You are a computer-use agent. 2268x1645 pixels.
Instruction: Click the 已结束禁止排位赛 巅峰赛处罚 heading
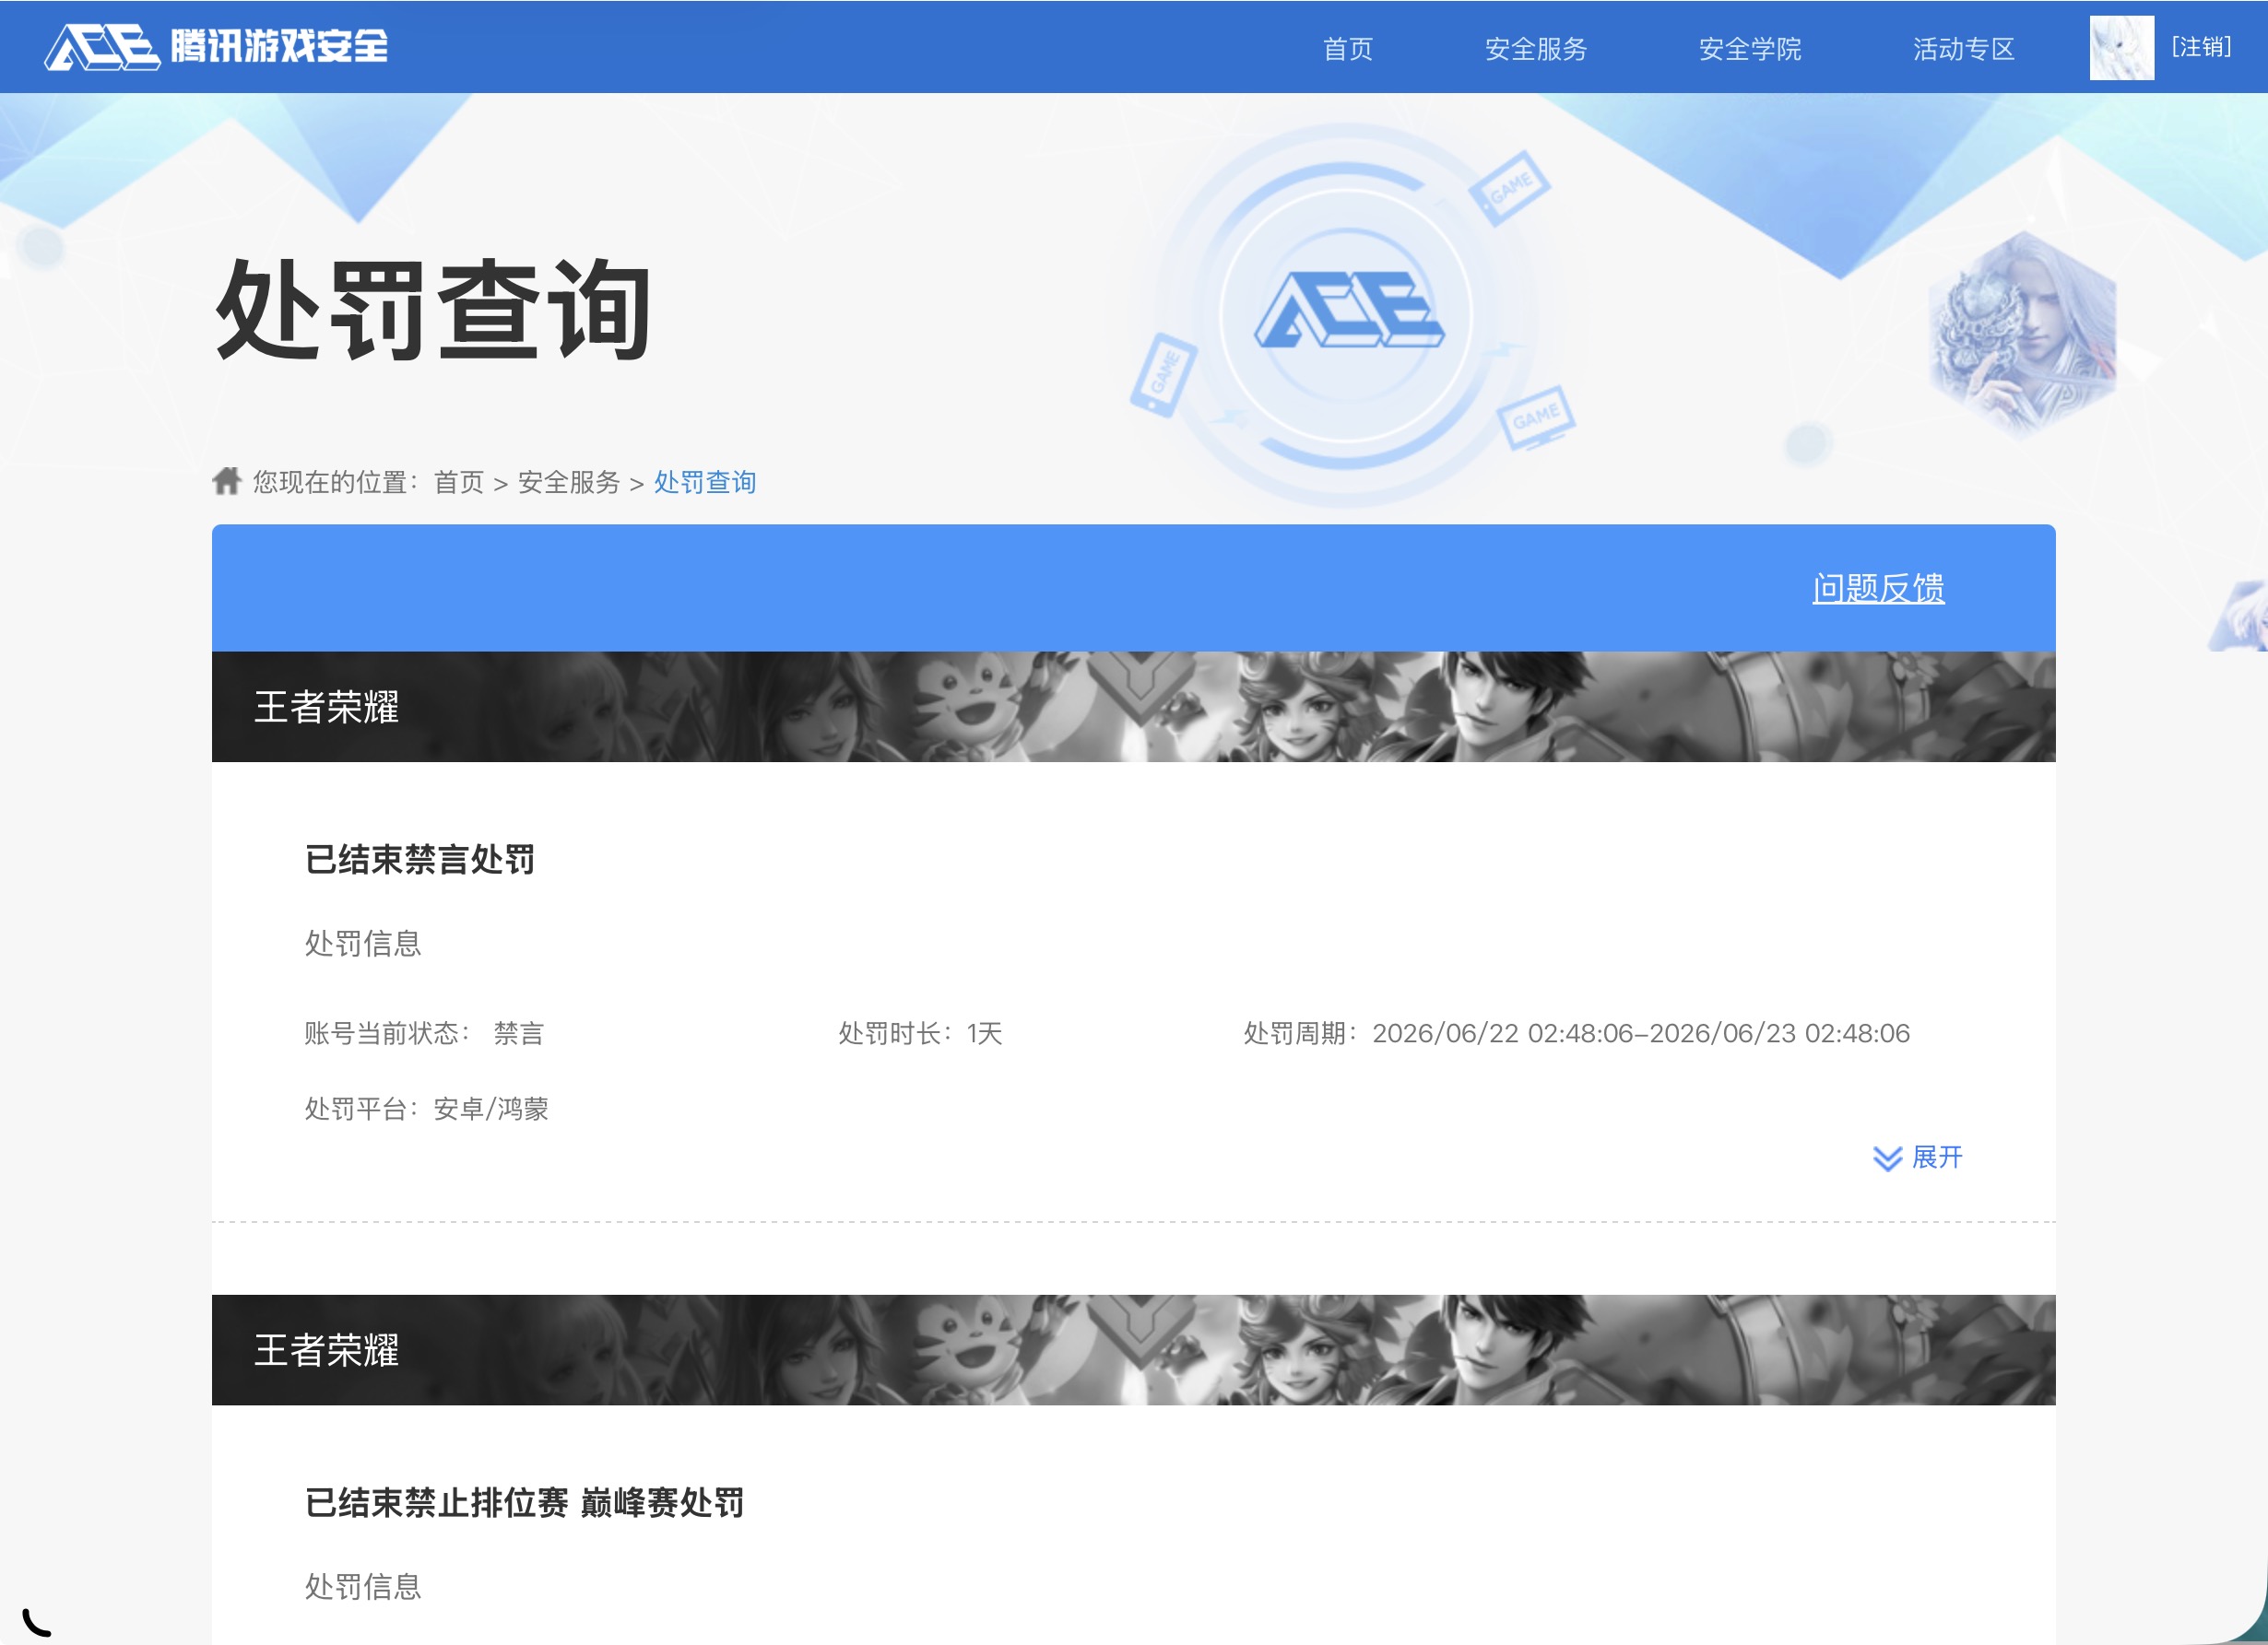point(524,1502)
